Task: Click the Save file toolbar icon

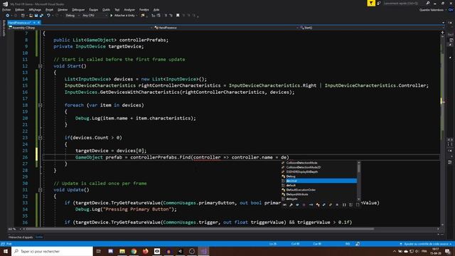Action: (36, 16)
